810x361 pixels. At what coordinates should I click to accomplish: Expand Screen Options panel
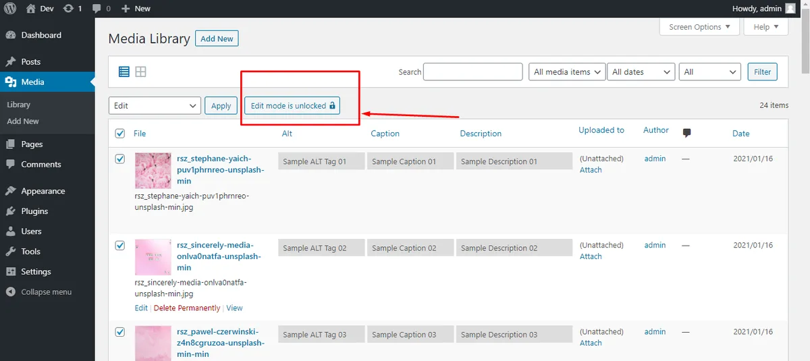[x=699, y=27]
